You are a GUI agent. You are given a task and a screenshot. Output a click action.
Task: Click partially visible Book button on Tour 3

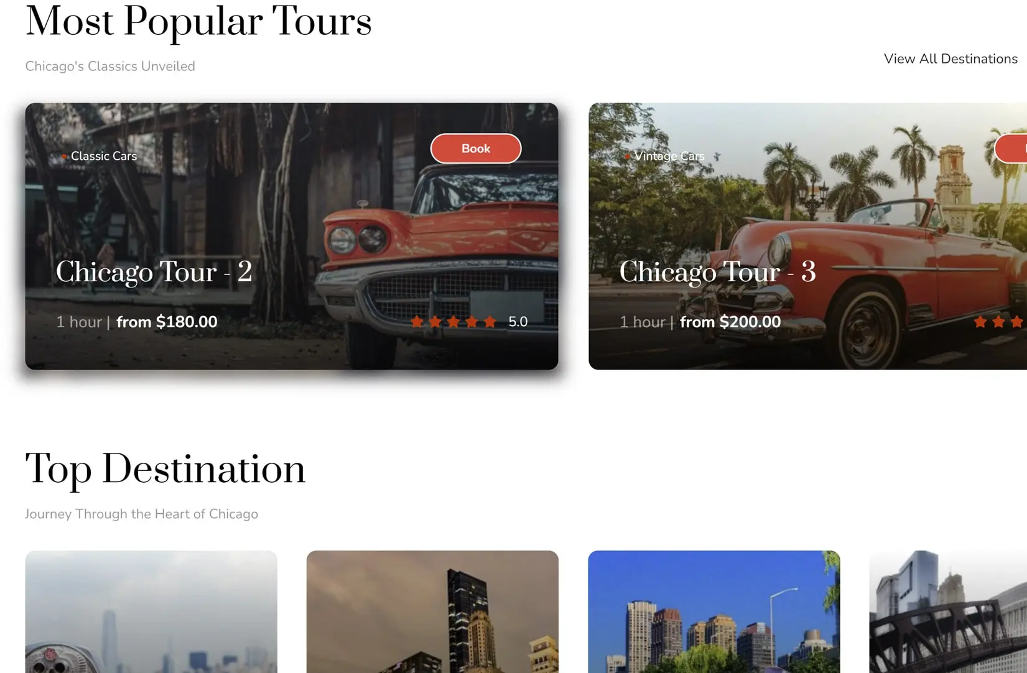tap(1011, 149)
